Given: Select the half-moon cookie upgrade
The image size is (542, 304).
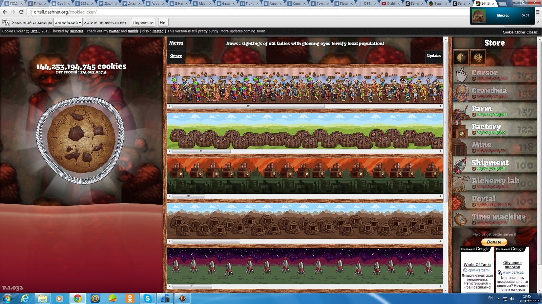Looking at the screenshot, I should coord(461,58).
